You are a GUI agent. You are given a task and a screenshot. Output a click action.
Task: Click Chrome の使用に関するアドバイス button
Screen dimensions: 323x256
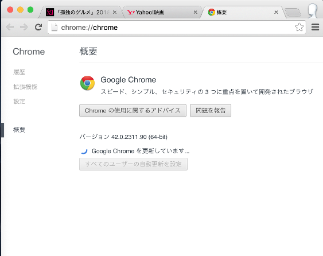tap(133, 110)
